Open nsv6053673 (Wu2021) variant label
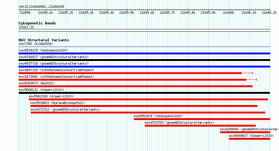 (x=37, y=83)
